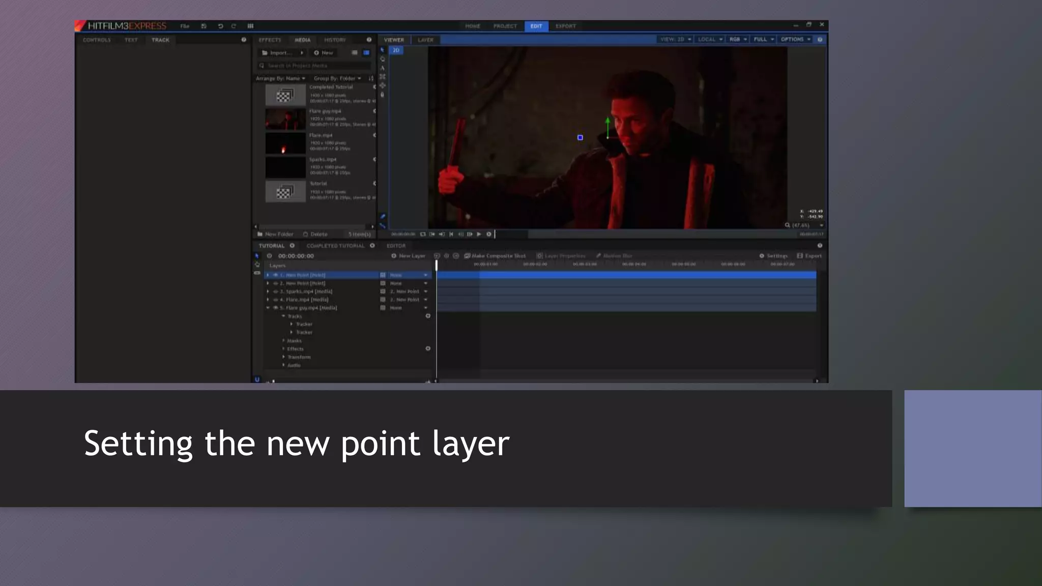Screen dimensions: 1042x586
Task: Open the timeline Settings gear
Action: point(762,256)
